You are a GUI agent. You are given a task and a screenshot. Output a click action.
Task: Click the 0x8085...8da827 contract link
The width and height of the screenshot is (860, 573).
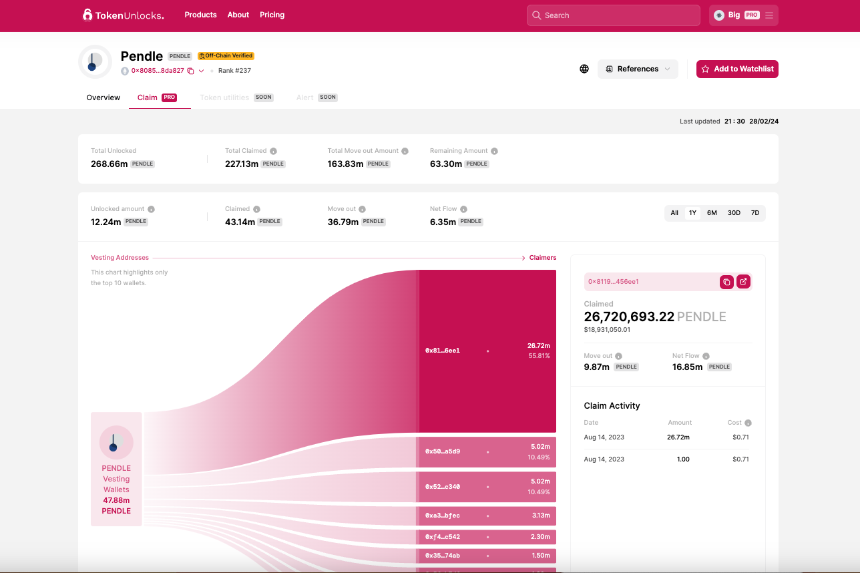[x=158, y=71]
